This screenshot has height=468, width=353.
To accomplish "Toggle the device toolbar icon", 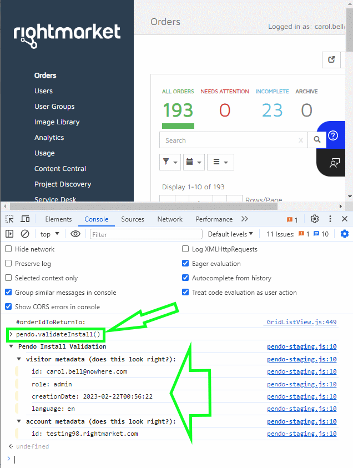I will [x=26, y=219].
